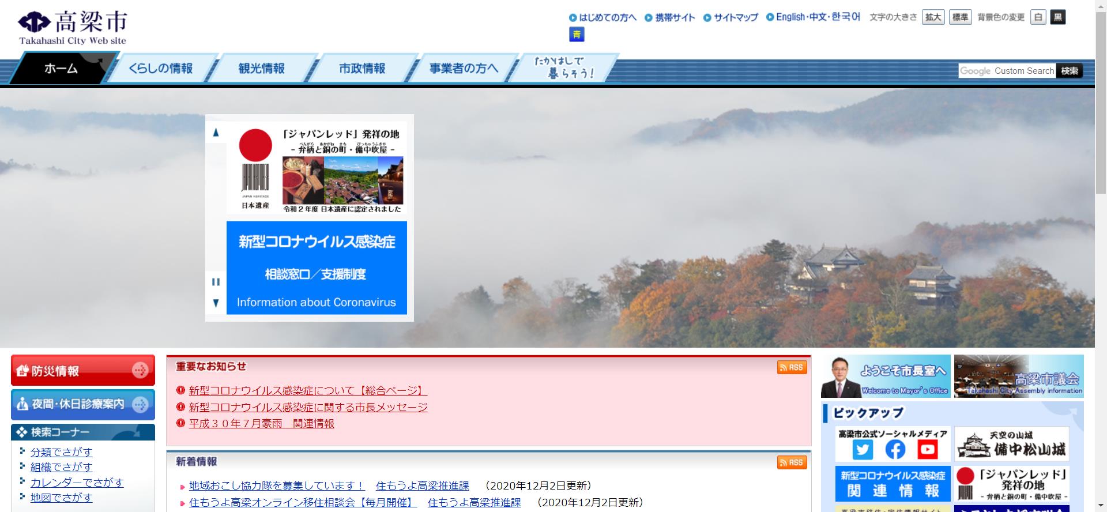Open the 携帯サイト link
The height and width of the screenshot is (512, 1107).
(x=670, y=17)
